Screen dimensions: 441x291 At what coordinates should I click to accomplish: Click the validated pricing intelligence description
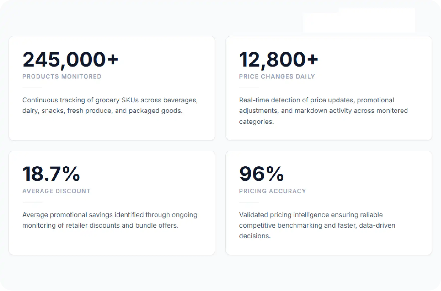click(317, 225)
